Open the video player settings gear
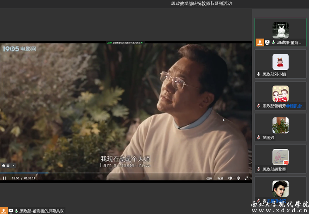 tap(238, 178)
